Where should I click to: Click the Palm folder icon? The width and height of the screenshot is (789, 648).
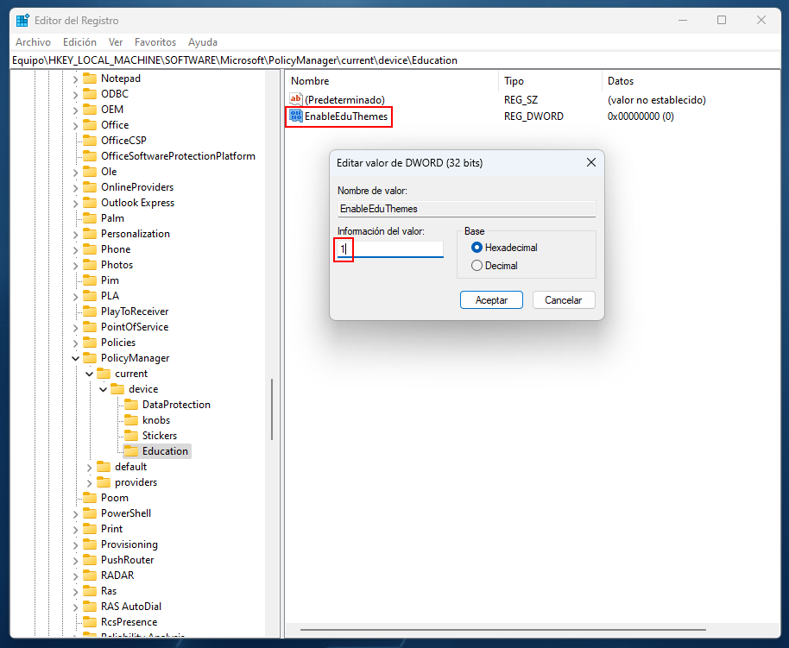point(90,218)
